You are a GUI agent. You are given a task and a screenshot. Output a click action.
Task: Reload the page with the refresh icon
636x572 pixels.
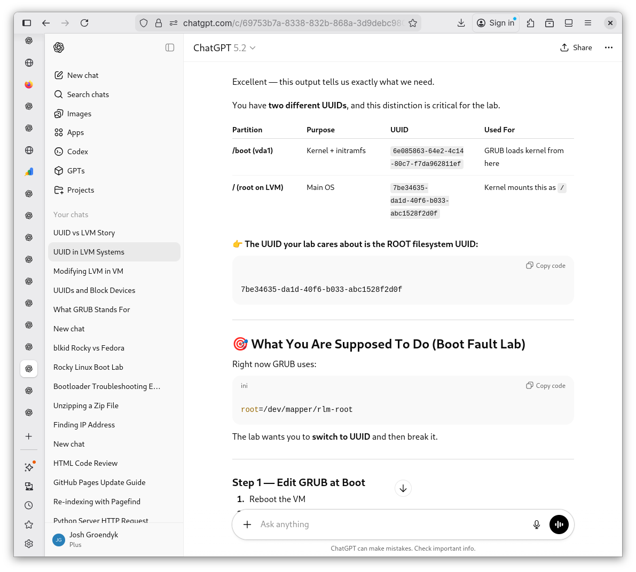pyautogui.click(x=84, y=23)
